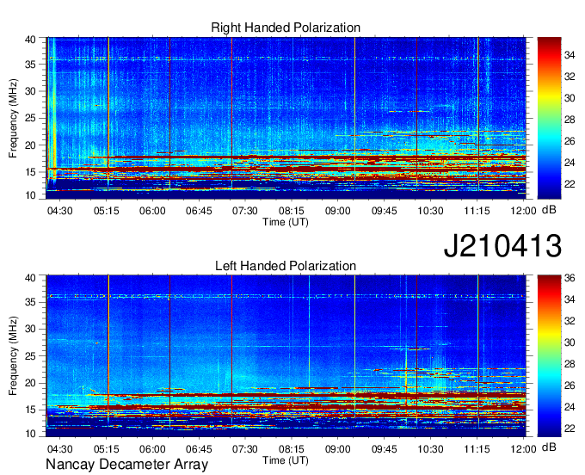Click the Right Handed Polarization spectrogram area
The height and width of the screenshot is (475, 585).
(286, 118)
